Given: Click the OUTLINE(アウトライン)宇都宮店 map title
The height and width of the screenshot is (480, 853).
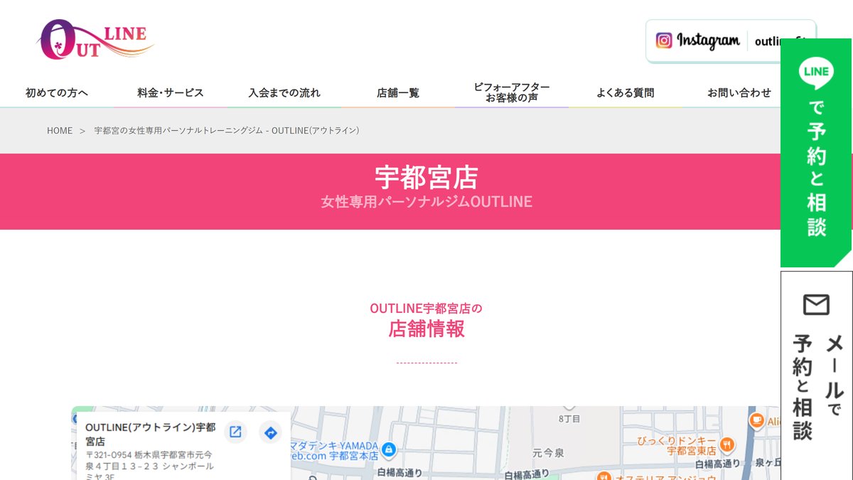Looking at the screenshot, I should pos(151,434).
